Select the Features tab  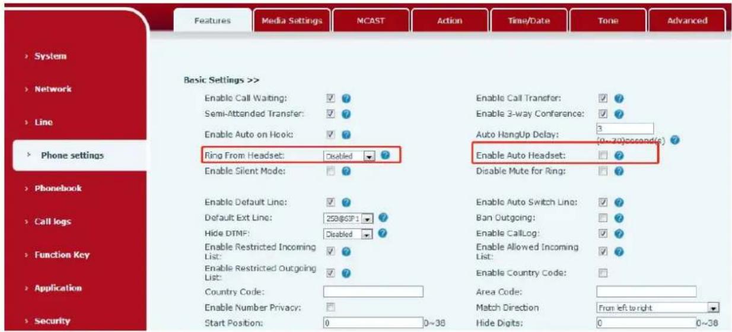212,21
